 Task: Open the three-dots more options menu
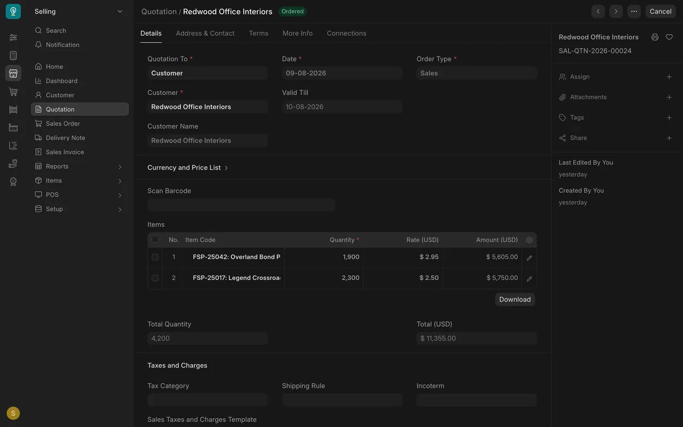pyautogui.click(x=634, y=11)
